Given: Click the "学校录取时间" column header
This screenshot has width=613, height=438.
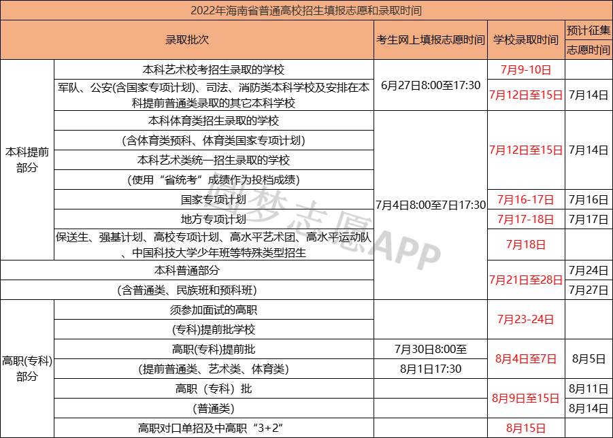Looking at the screenshot, I should coord(526,40).
